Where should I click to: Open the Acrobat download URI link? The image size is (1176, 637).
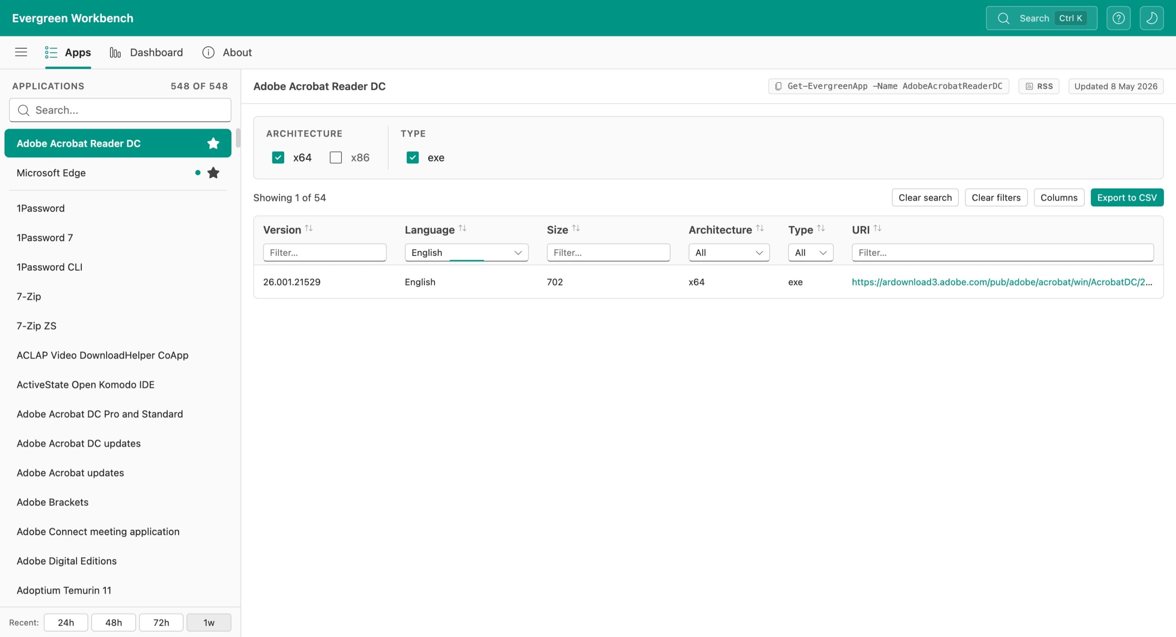tap(1002, 282)
